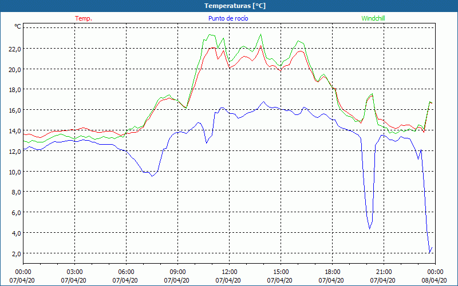Image resolution: width=458 pixels, height=286 pixels.
Task: Click the 08/04/20 date label
Action: pyautogui.click(x=435, y=280)
